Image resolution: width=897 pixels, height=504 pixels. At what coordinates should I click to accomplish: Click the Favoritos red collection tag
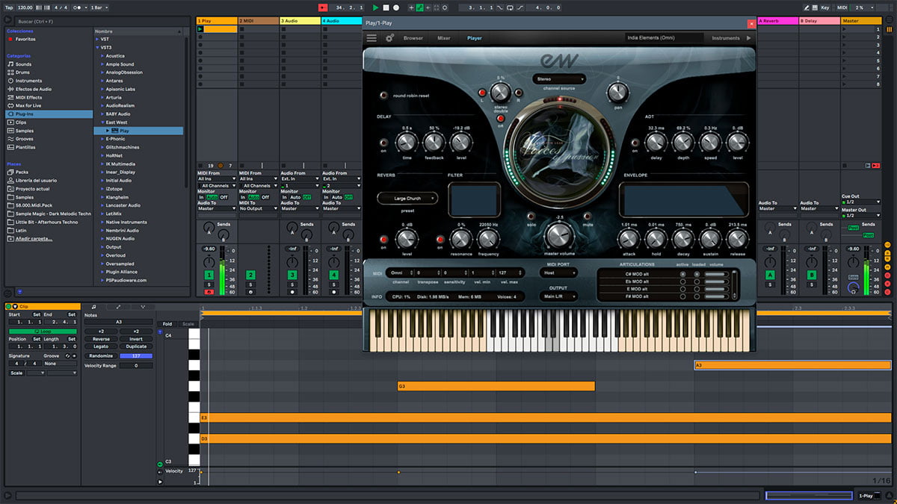pyautogui.click(x=10, y=39)
